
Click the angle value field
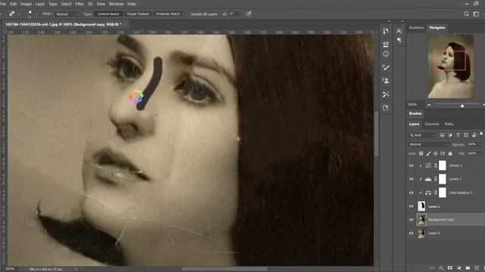coord(234,14)
